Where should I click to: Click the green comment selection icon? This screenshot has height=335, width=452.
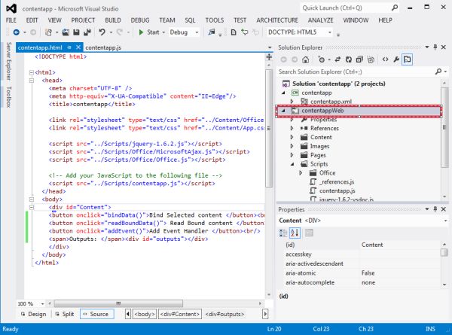245,32
